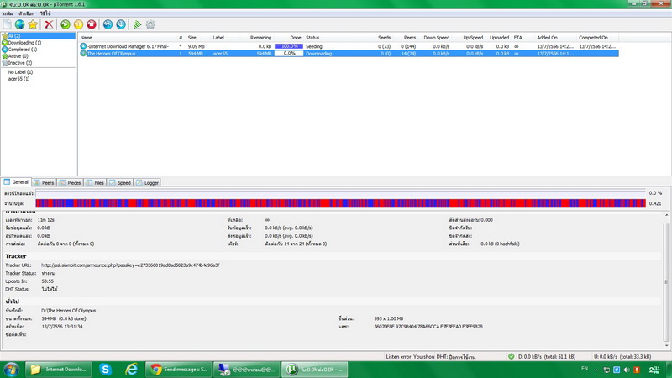The width and height of the screenshot is (672, 378).
Task: Open Chrome Send message taskbar window
Action: [x=178, y=370]
